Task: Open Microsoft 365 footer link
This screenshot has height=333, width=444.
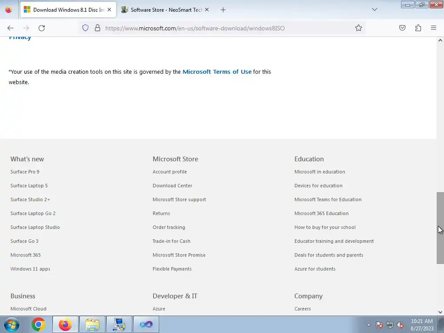Action: coord(26,255)
